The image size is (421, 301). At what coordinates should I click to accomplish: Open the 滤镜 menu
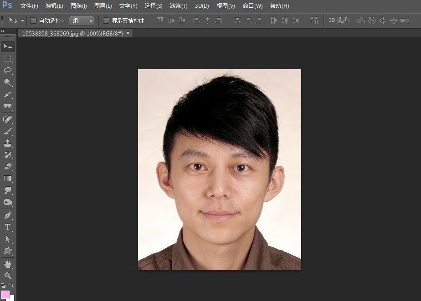[x=178, y=6]
